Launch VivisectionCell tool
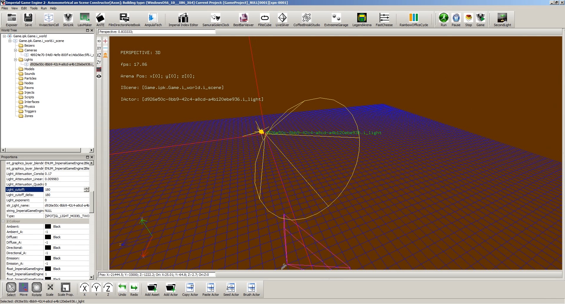The image size is (565, 304). point(49,20)
